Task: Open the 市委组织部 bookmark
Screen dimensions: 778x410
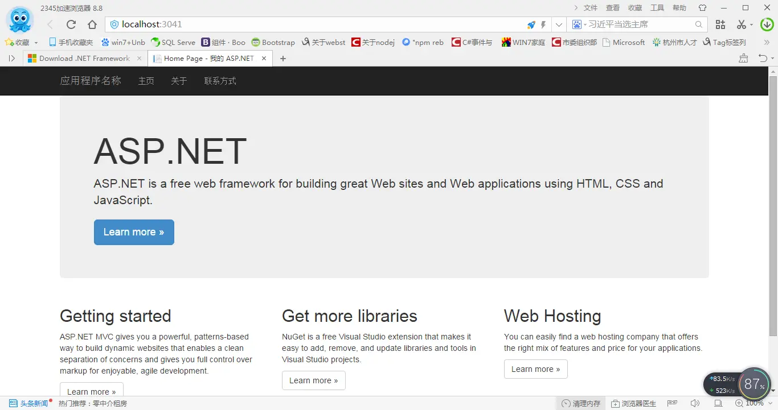Action: click(575, 42)
